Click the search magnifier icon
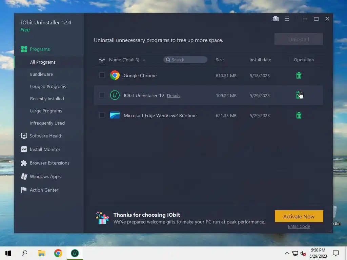Viewport: 347px width, 260px height. [168, 60]
